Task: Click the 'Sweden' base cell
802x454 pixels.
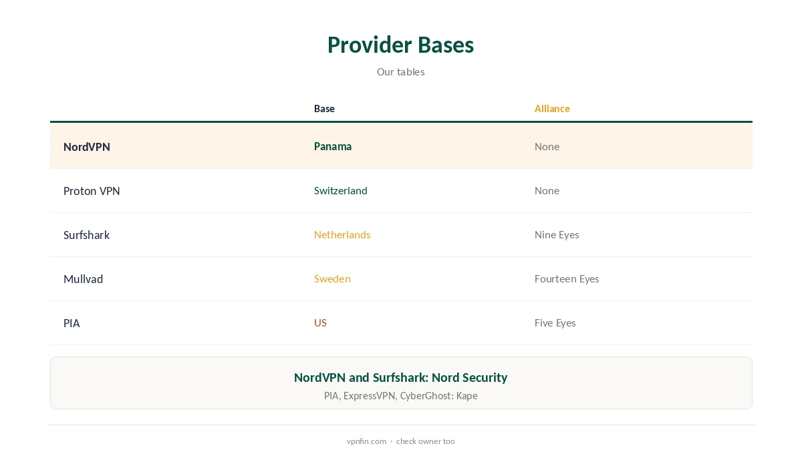Action: coord(332,278)
